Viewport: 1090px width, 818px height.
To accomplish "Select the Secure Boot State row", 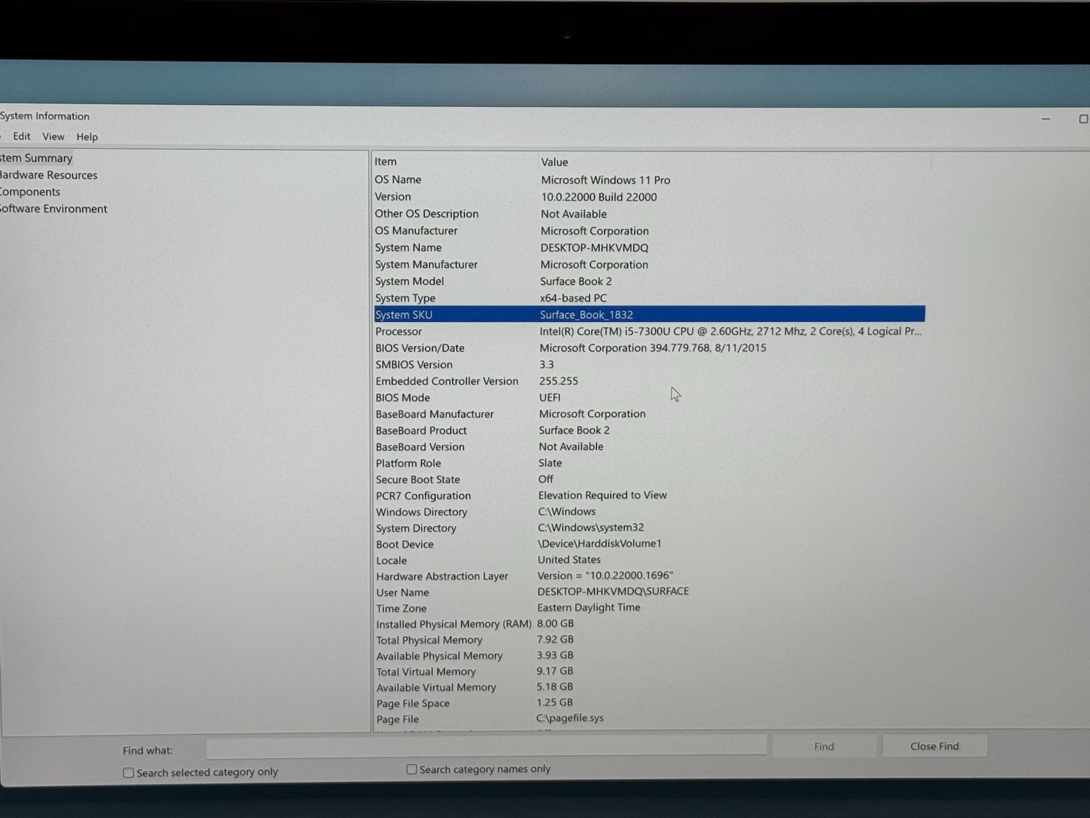I will pyautogui.click(x=649, y=479).
